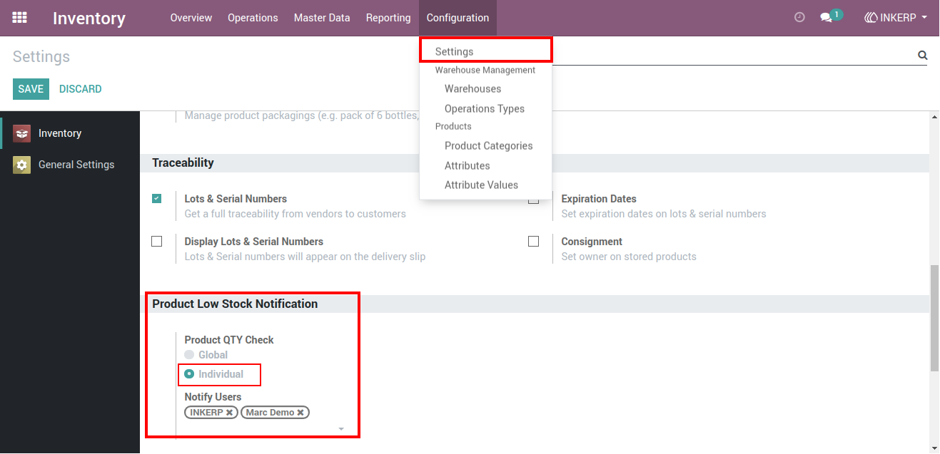The width and height of the screenshot is (940, 454).
Task: Remove INKERP tag from Notify Users
Action: tap(229, 413)
